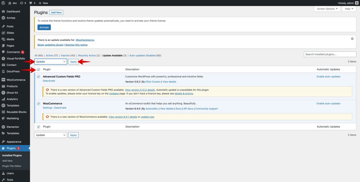View version 5.12.2 details link

pyautogui.click(x=140, y=90)
